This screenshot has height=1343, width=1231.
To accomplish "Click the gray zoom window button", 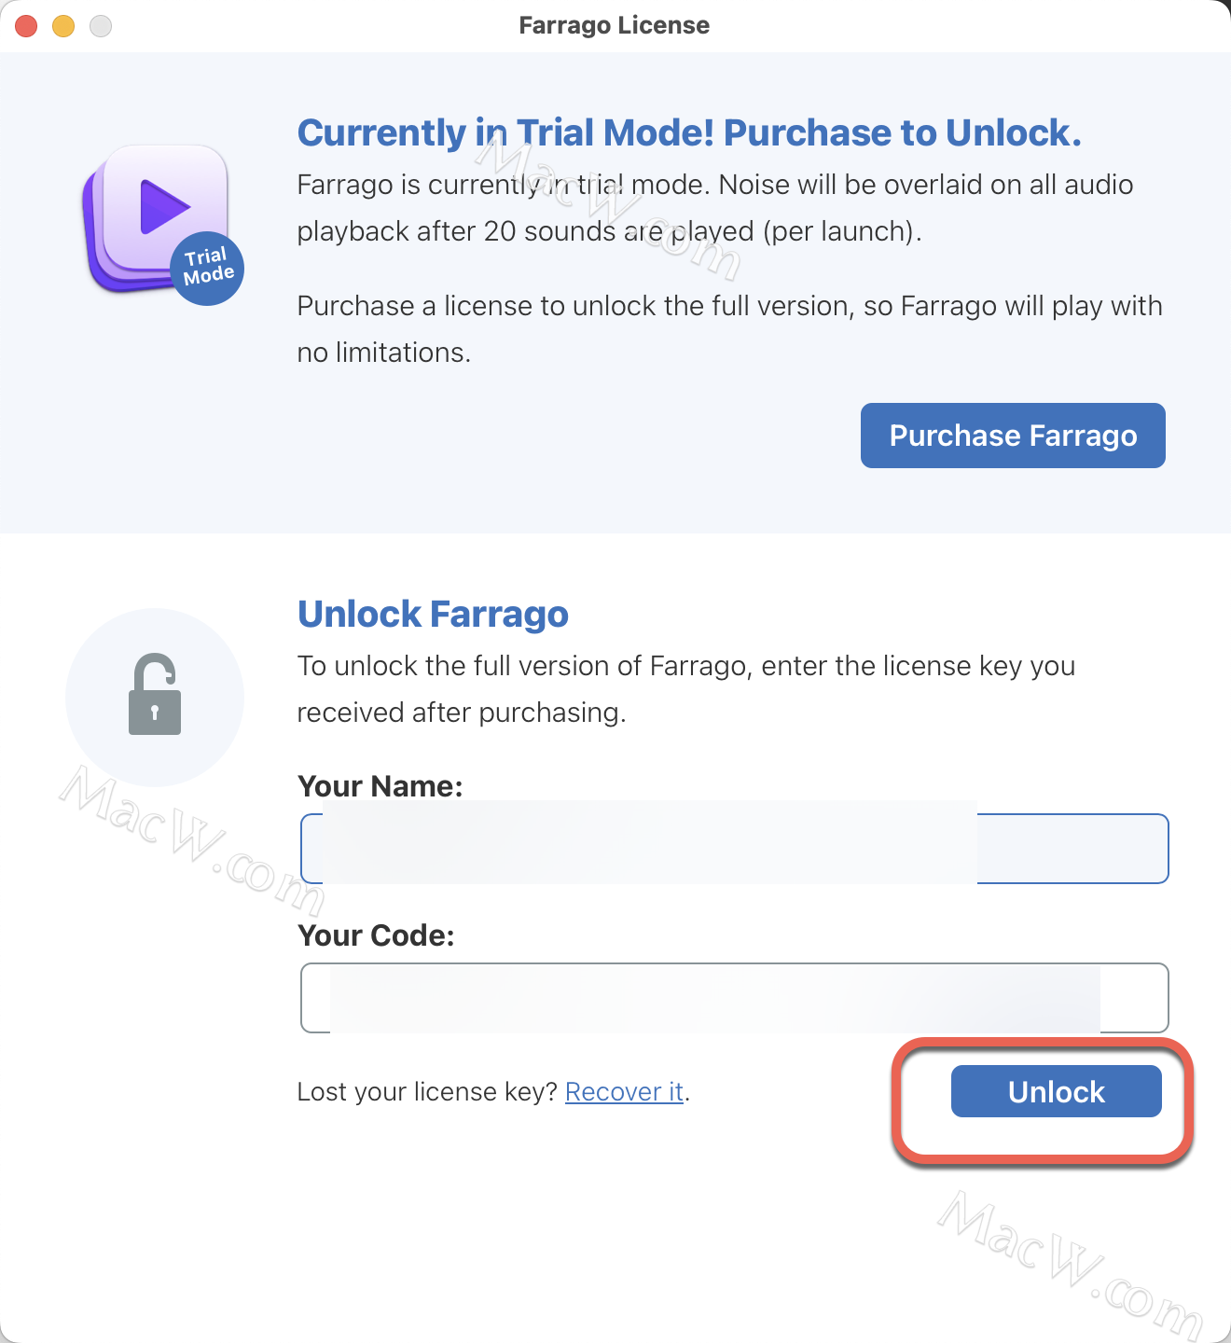I will pyautogui.click(x=101, y=26).
